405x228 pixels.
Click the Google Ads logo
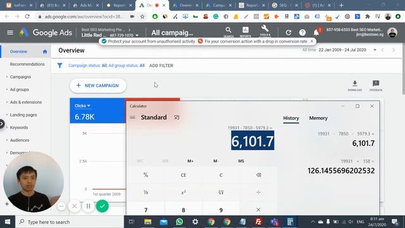coord(46,32)
